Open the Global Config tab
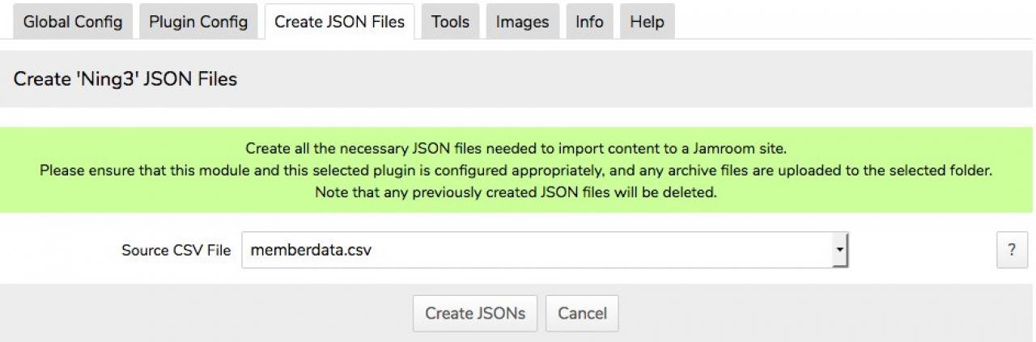 (x=72, y=22)
